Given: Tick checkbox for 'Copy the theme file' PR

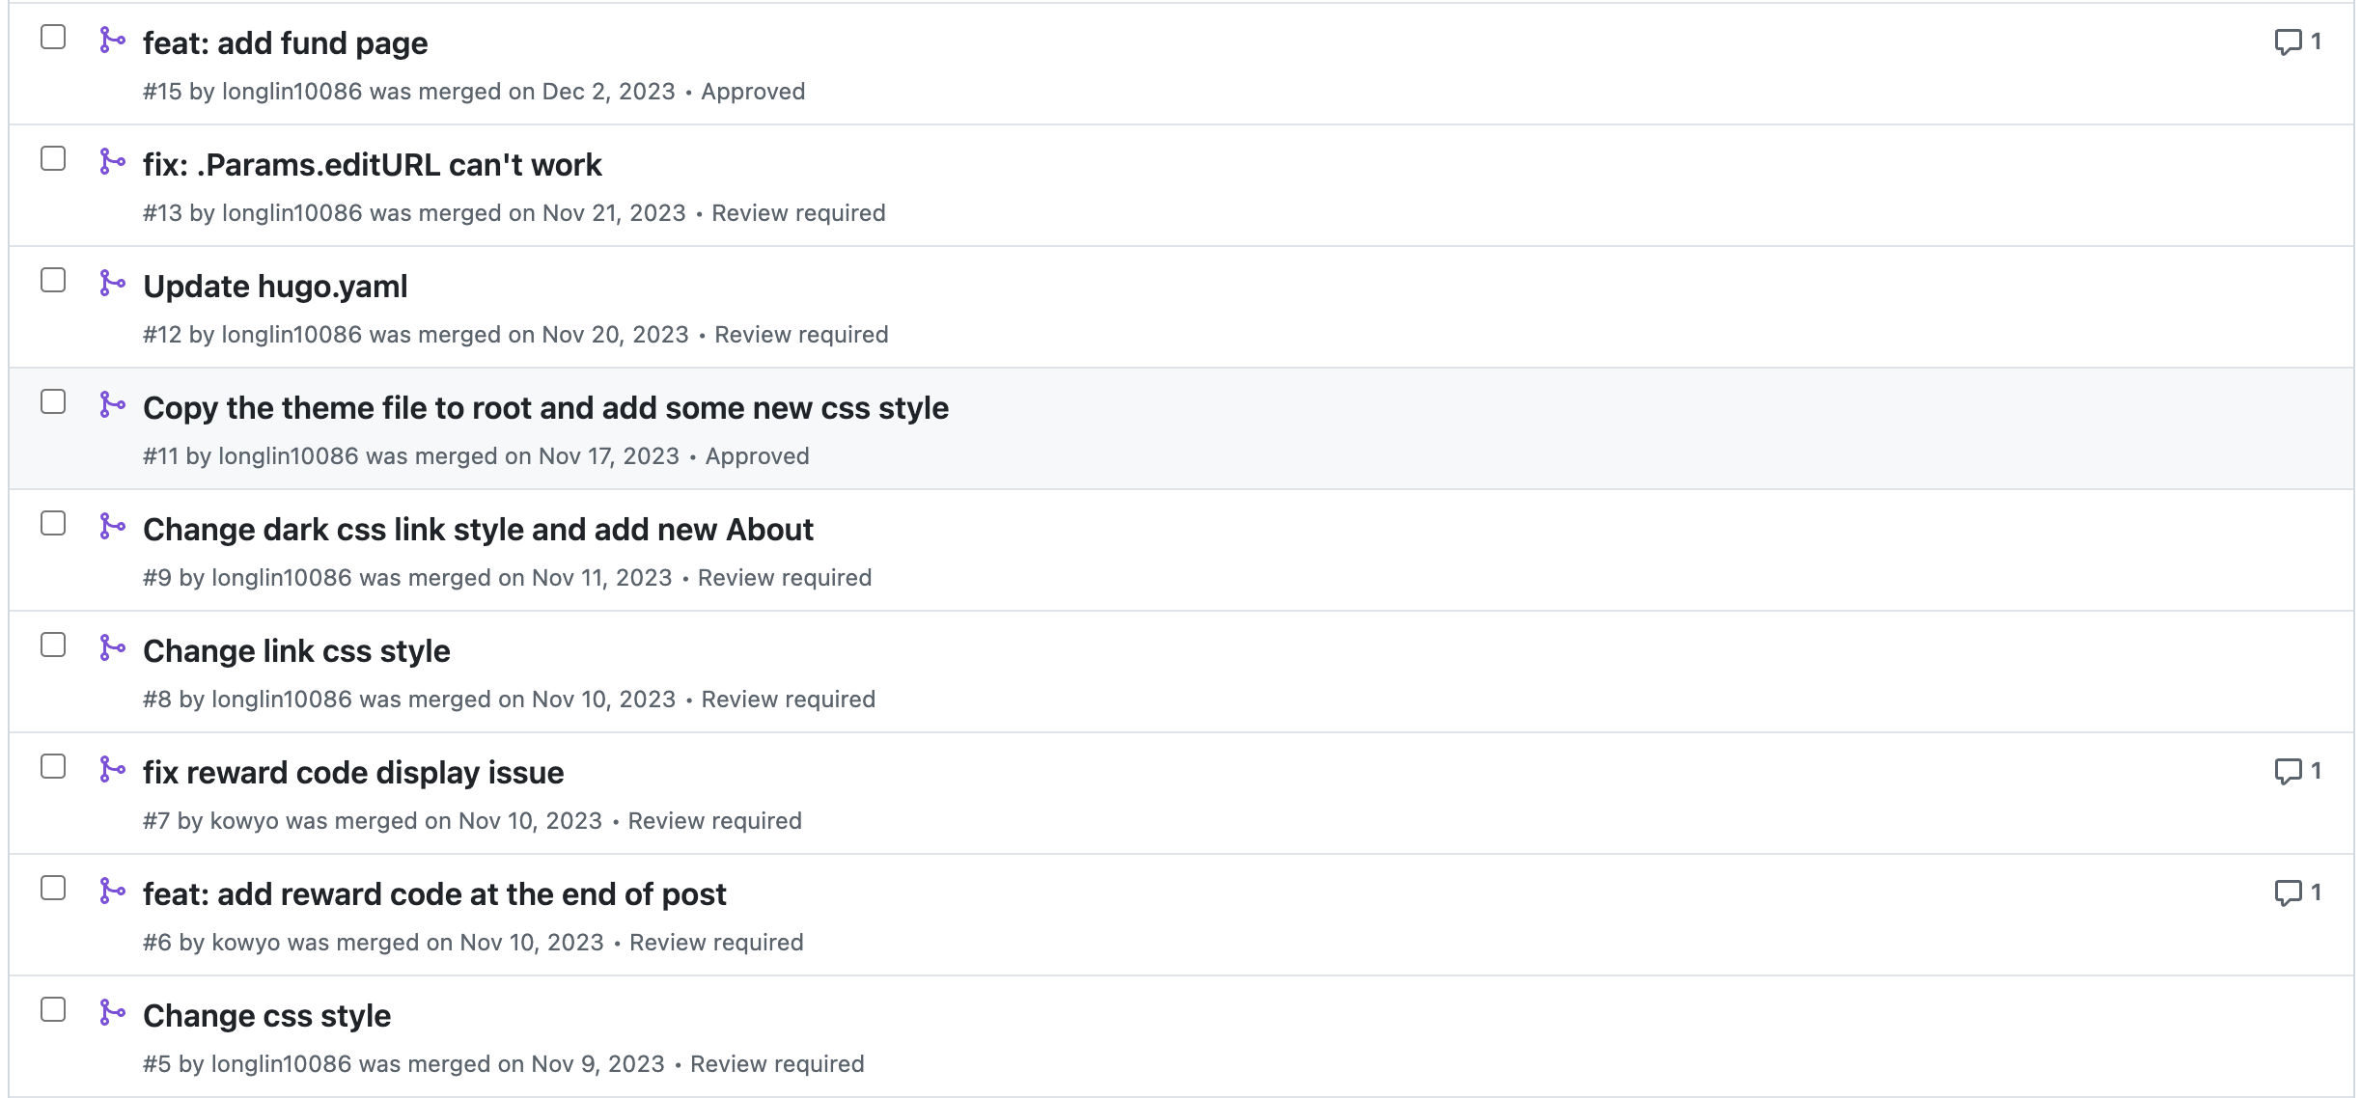Looking at the screenshot, I should click(x=53, y=402).
